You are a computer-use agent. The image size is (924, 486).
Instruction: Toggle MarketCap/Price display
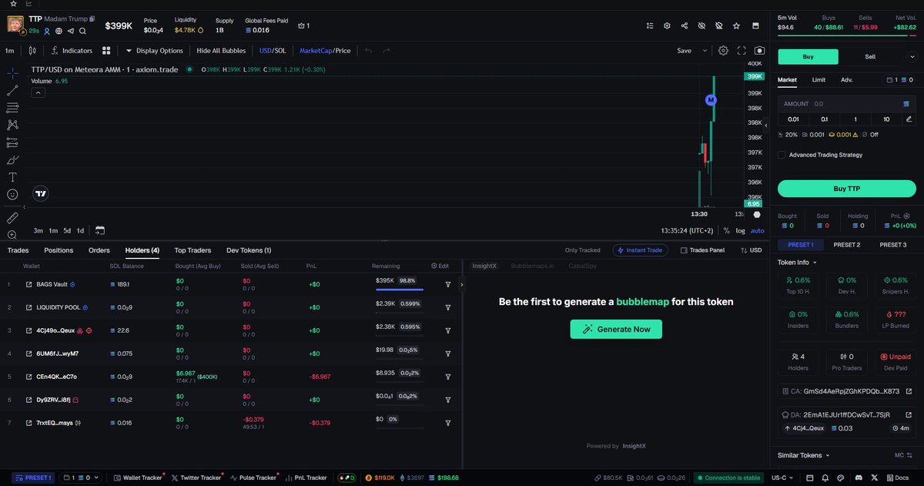pos(325,51)
